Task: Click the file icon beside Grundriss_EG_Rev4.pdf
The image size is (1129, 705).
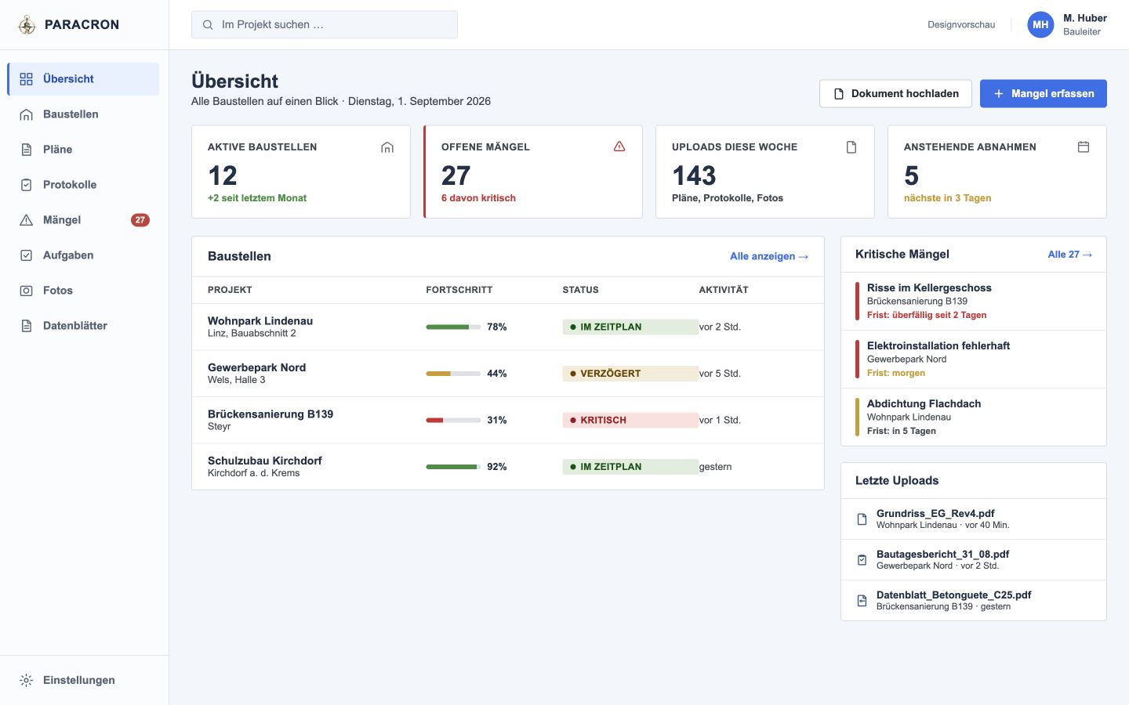Action: click(x=862, y=519)
